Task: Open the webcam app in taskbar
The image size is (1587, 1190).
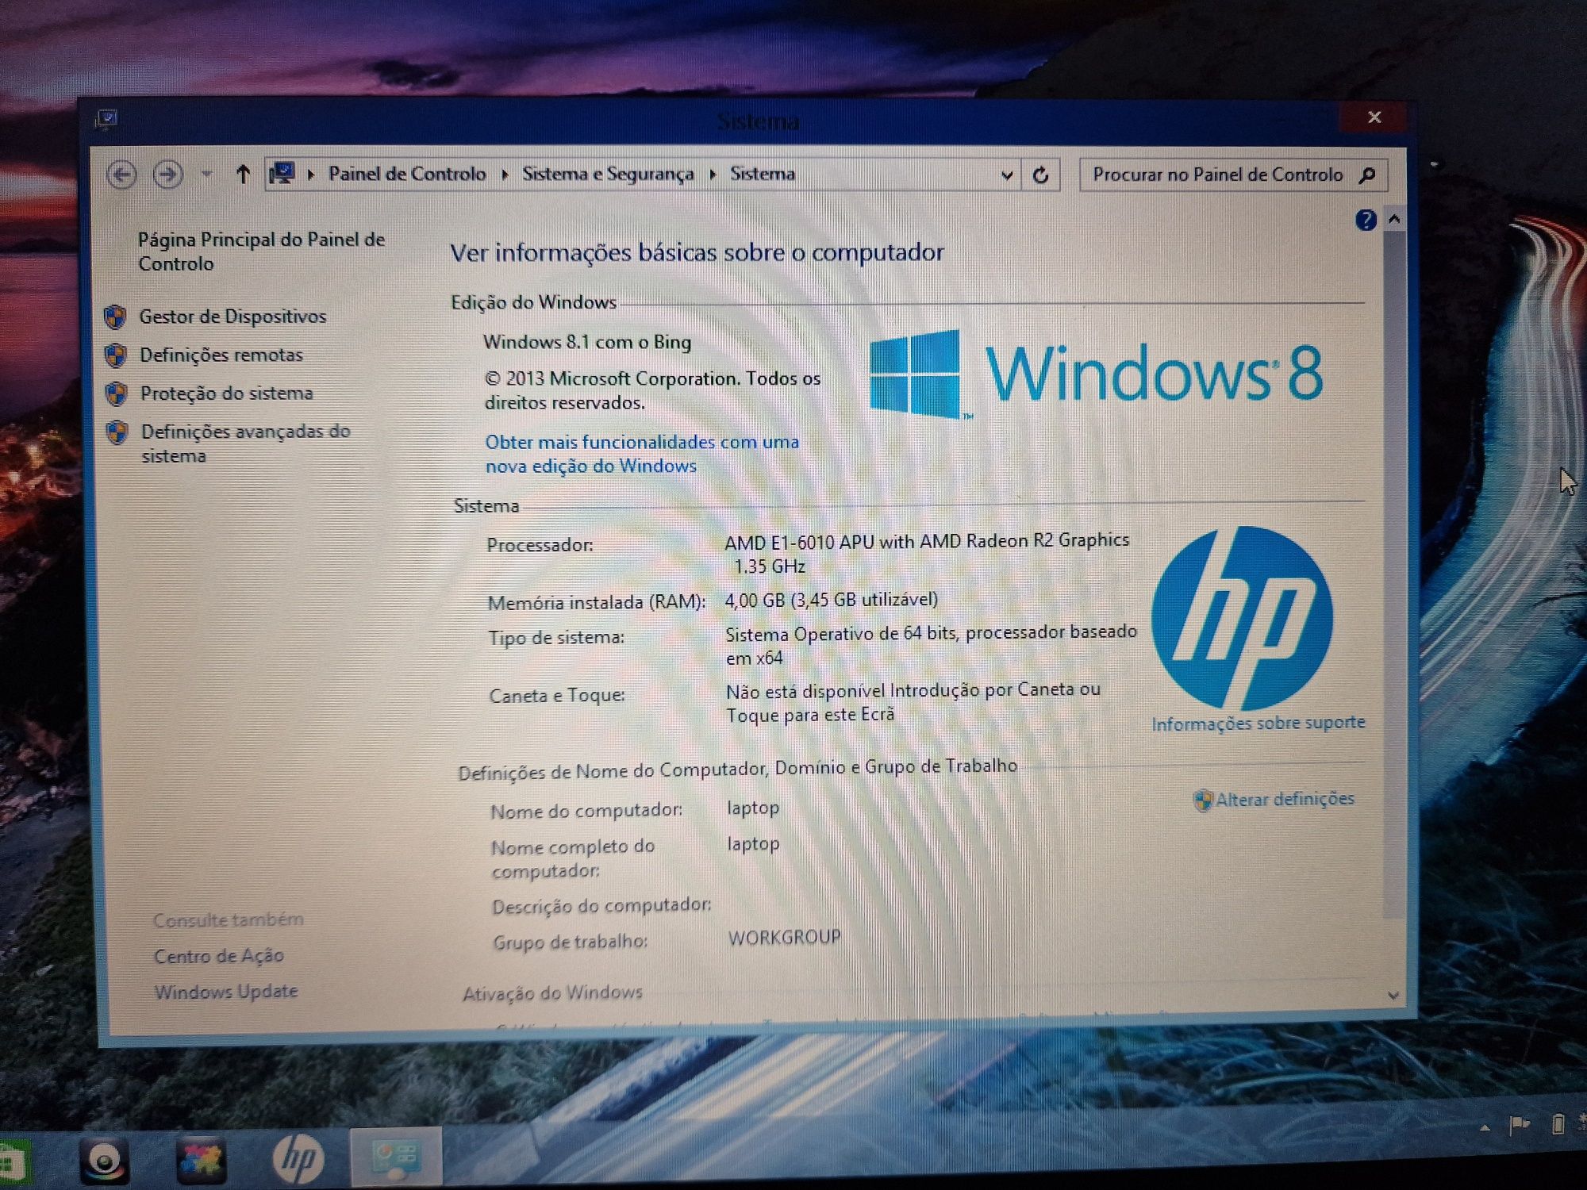Action: (x=104, y=1161)
